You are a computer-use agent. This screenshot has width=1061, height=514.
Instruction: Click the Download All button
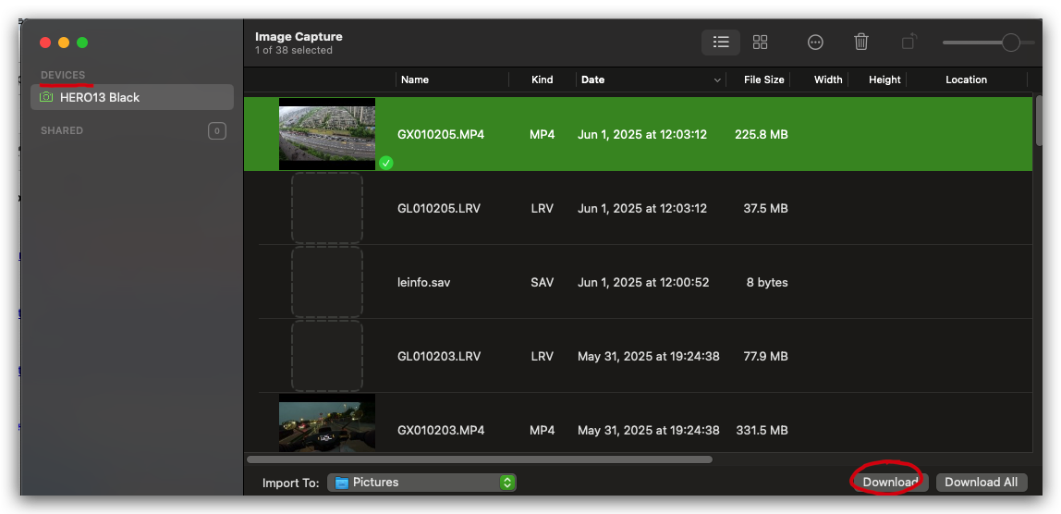pyautogui.click(x=982, y=483)
